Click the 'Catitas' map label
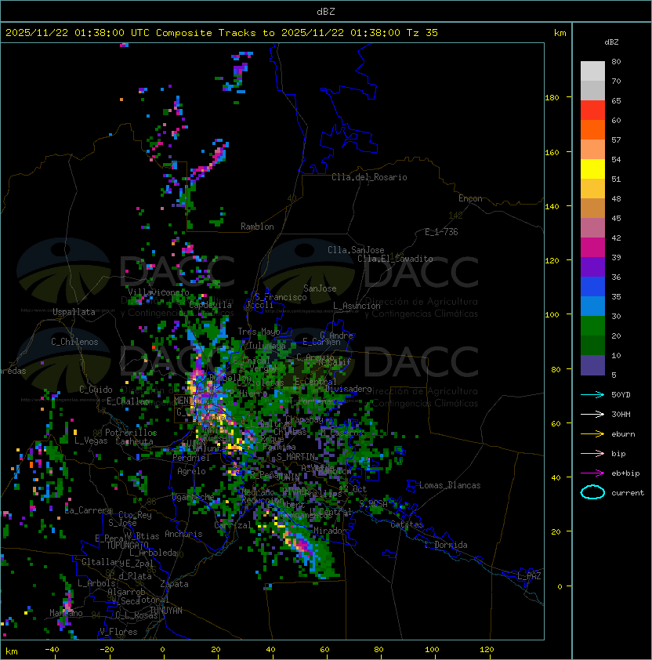The image size is (652, 660). click(407, 524)
